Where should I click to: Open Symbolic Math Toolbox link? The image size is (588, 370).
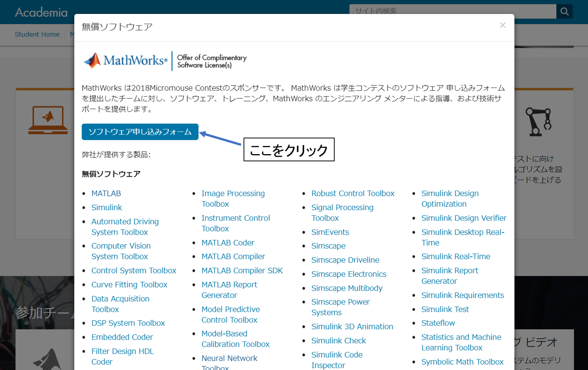coord(462,362)
